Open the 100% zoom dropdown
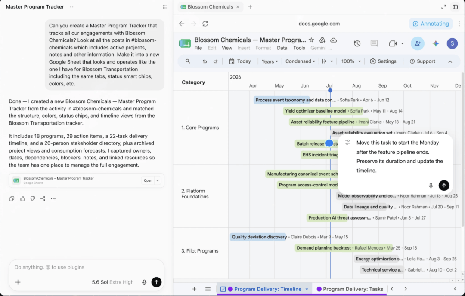This screenshot has height=296, width=465. [351, 61]
